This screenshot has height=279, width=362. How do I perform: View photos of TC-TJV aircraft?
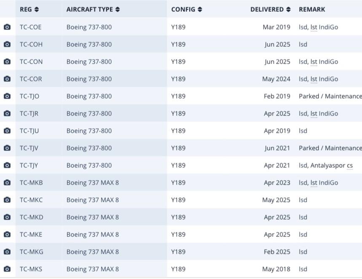click(x=7, y=148)
